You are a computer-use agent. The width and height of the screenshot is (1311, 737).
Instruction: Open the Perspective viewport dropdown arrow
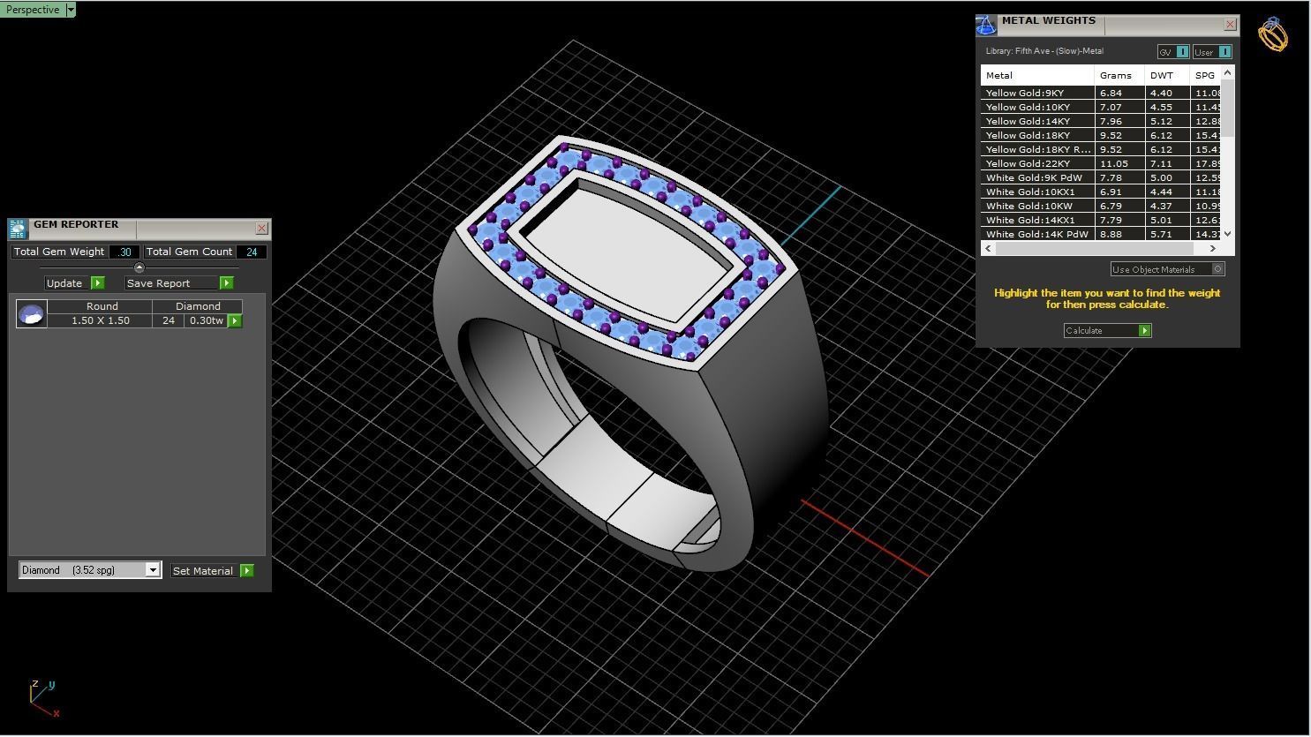pos(71,10)
